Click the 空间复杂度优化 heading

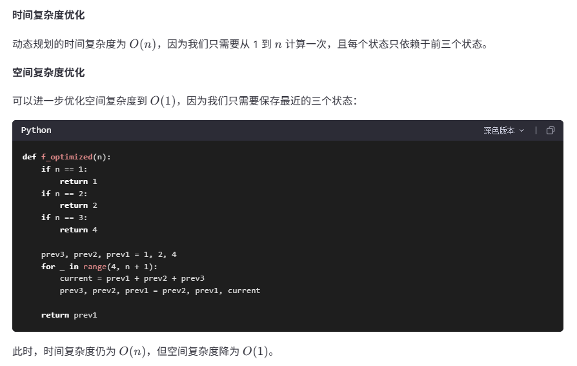pos(48,72)
